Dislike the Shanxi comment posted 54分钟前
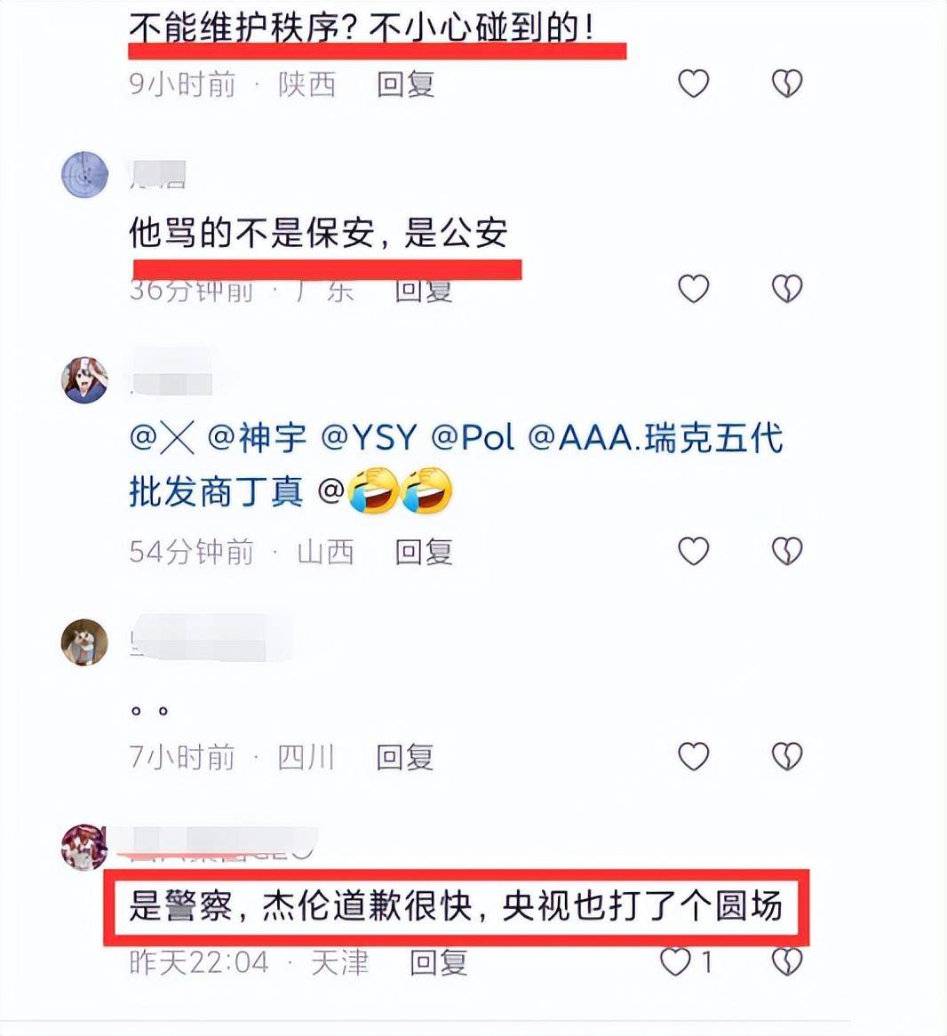The height and width of the screenshot is (1036, 947). click(x=787, y=551)
